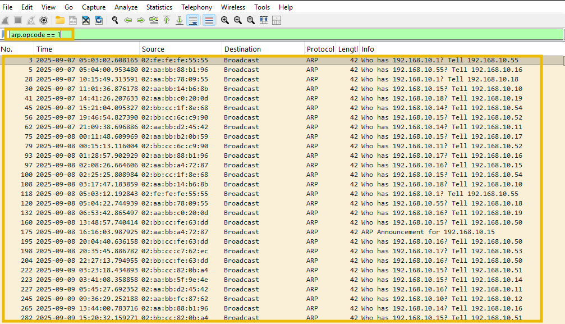This screenshot has width=565, height=324.
Task: Toggle automatic scrolling during live capture
Action: (192, 20)
